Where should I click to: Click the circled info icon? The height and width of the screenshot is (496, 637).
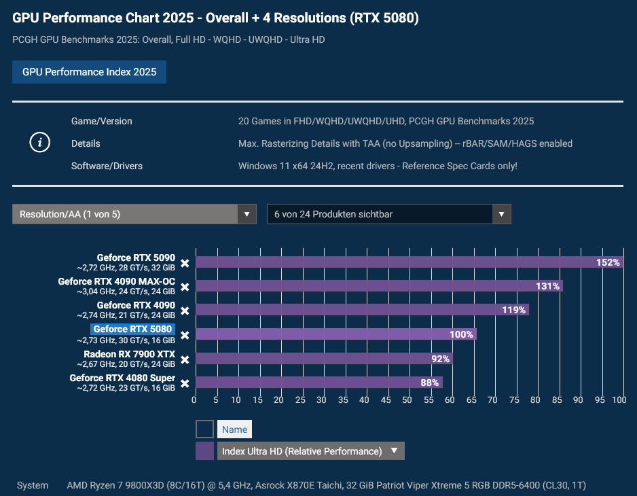[40, 143]
